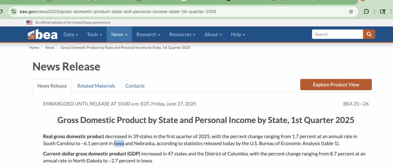This screenshot has height=167, width=393.
Task: Reload the page
Action: pos(2,11)
